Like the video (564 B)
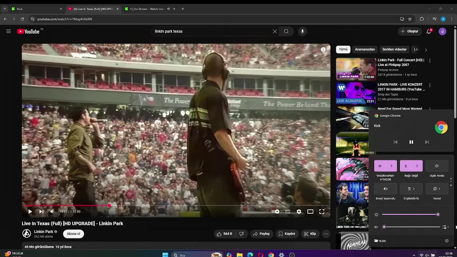Screen dimensions: 457x257 (224, 234)
